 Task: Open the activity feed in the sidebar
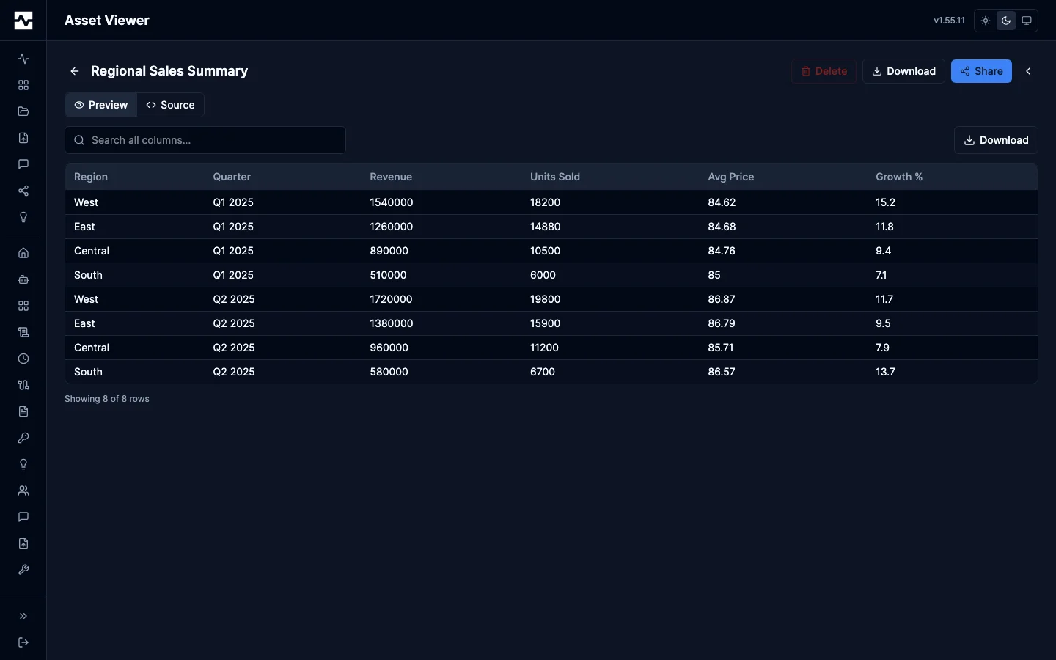point(23,59)
